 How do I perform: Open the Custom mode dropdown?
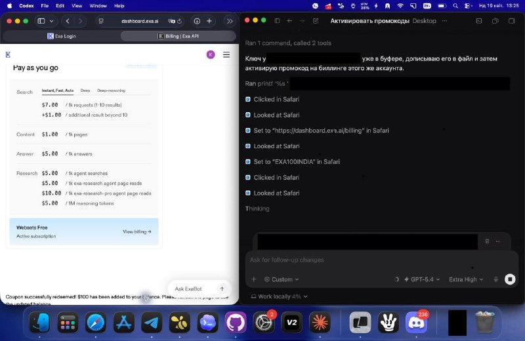(282, 279)
